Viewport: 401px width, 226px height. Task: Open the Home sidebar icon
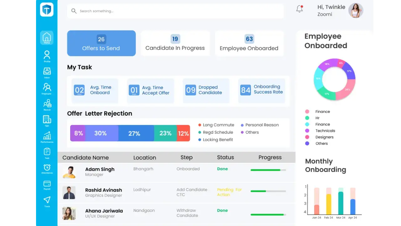tap(46, 37)
